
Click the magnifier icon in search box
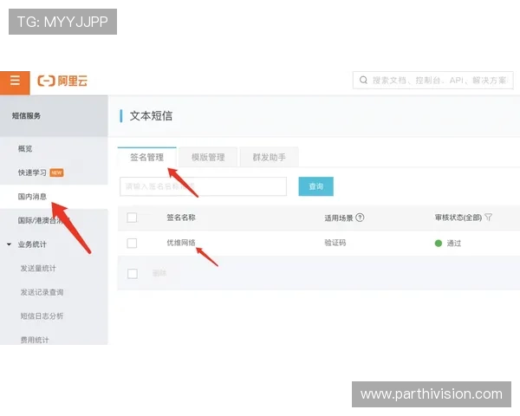point(363,80)
